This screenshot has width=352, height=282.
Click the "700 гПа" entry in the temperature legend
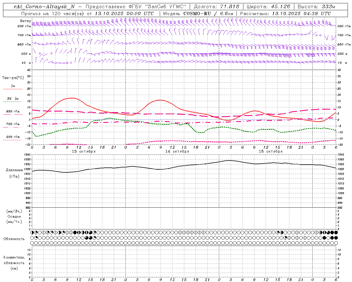[x=13, y=124]
